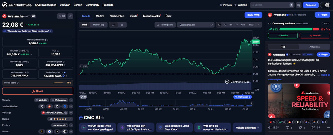Set chart range to 1M
The image size is (333, 135).
click(x=231, y=25)
